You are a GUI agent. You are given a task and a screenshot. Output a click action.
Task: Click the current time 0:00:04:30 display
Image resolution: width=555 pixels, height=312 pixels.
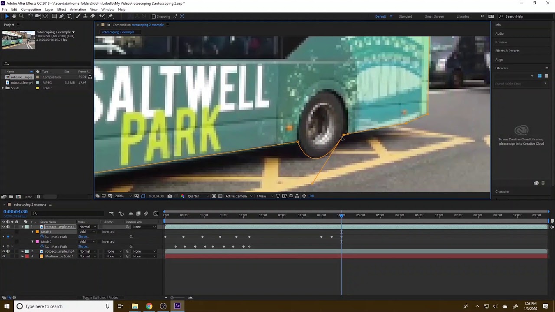[x=16, y=211]
